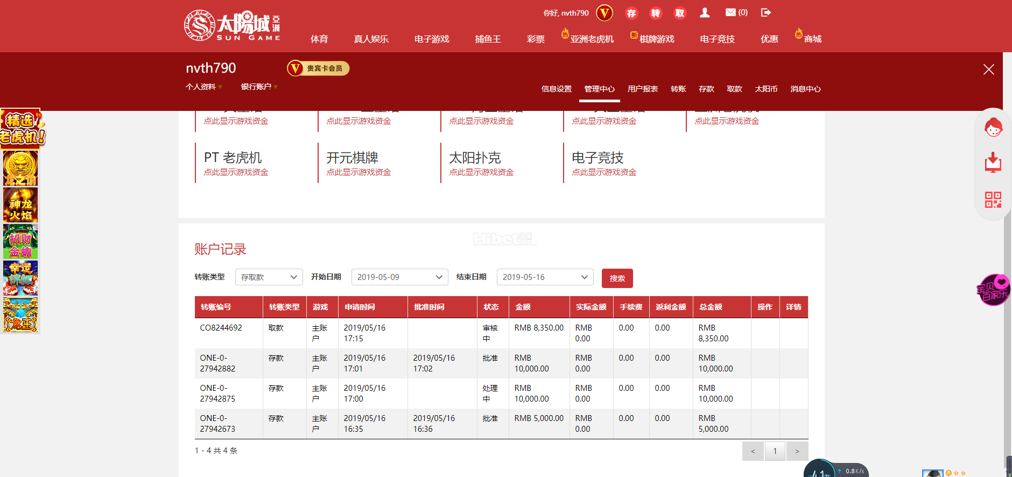This screenshot has height=477, width=1012.
Task: Click the 存 deposit icon in header
Action: [x=631, y=13]
